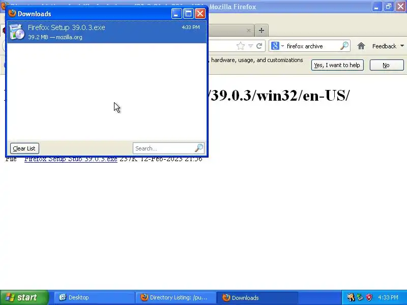Go to the home page icon
This screenshot has width=407, height=305.
[361, 46]
